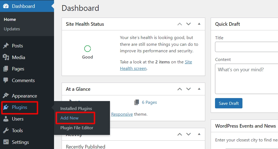Click the Recently Published text
This screenshot has width=278, height=149.
coord(86,147)
